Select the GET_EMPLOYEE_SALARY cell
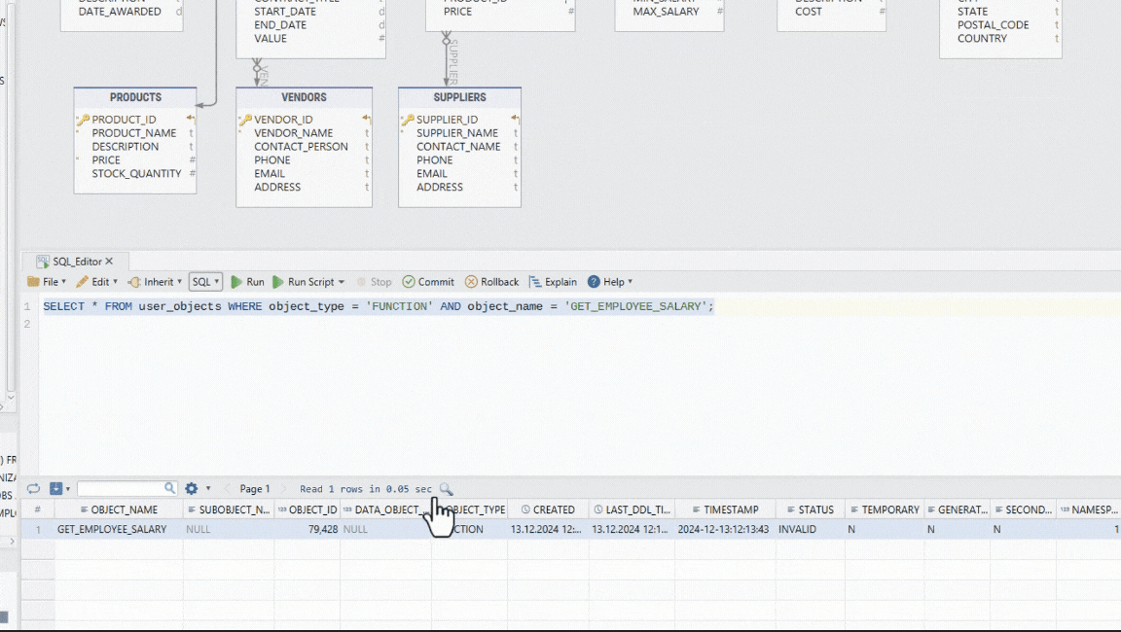The image size is (1121, 632). (119, 529)
